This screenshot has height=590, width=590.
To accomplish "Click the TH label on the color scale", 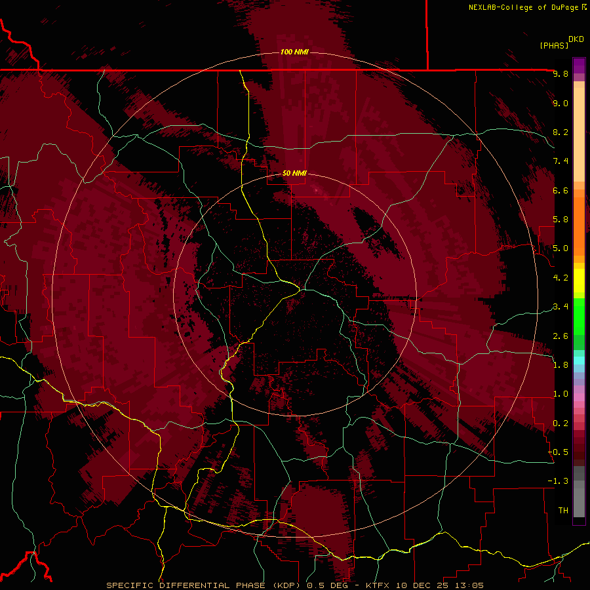I will pyautogui.click(x=563, y=511).
